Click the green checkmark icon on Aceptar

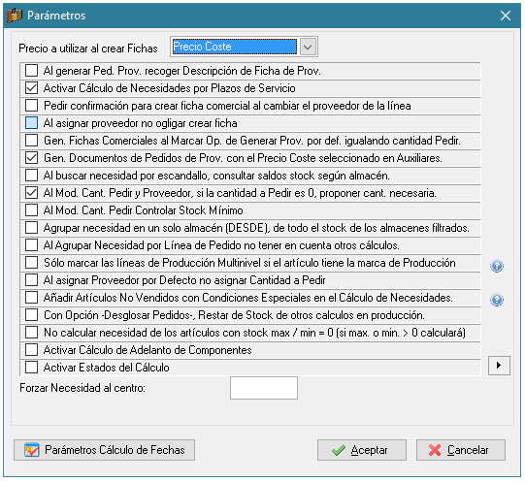tap(339, 450)
